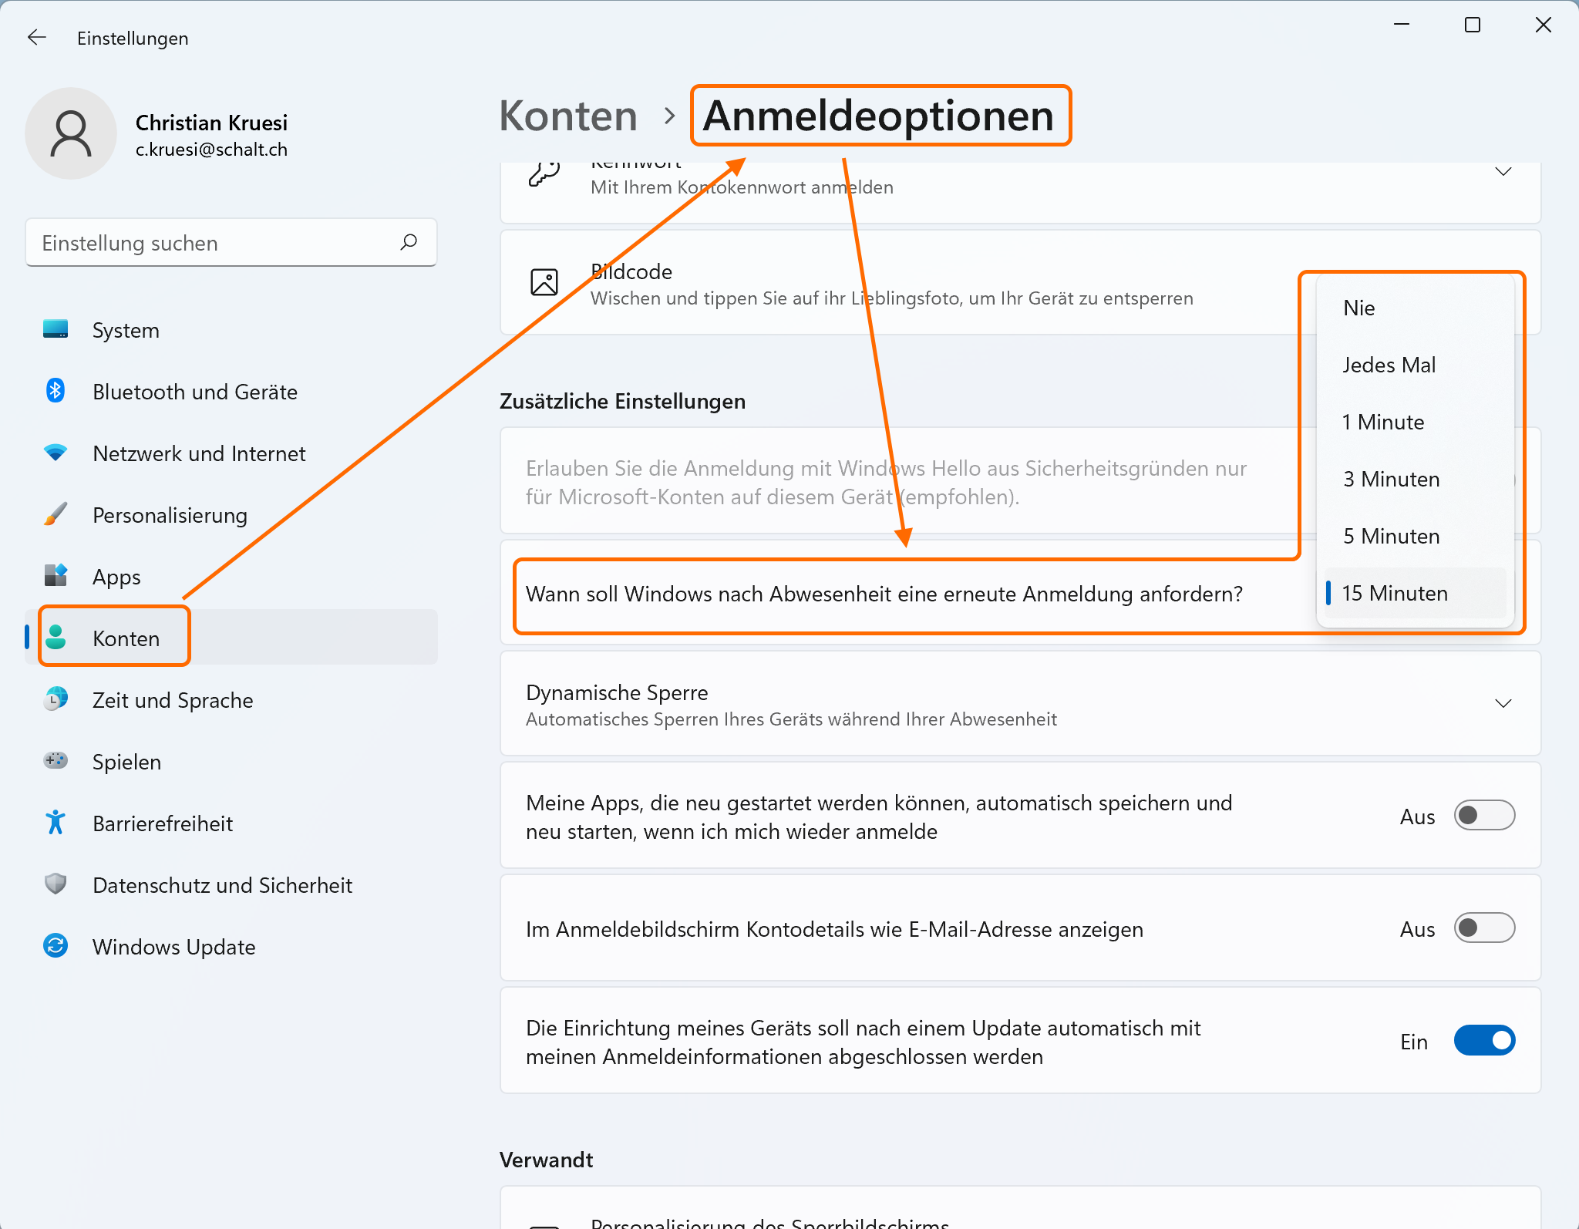Screen dimensions: 1579x1229
Task: Open Zeit und Sprache settings
Action: (173, 700)
